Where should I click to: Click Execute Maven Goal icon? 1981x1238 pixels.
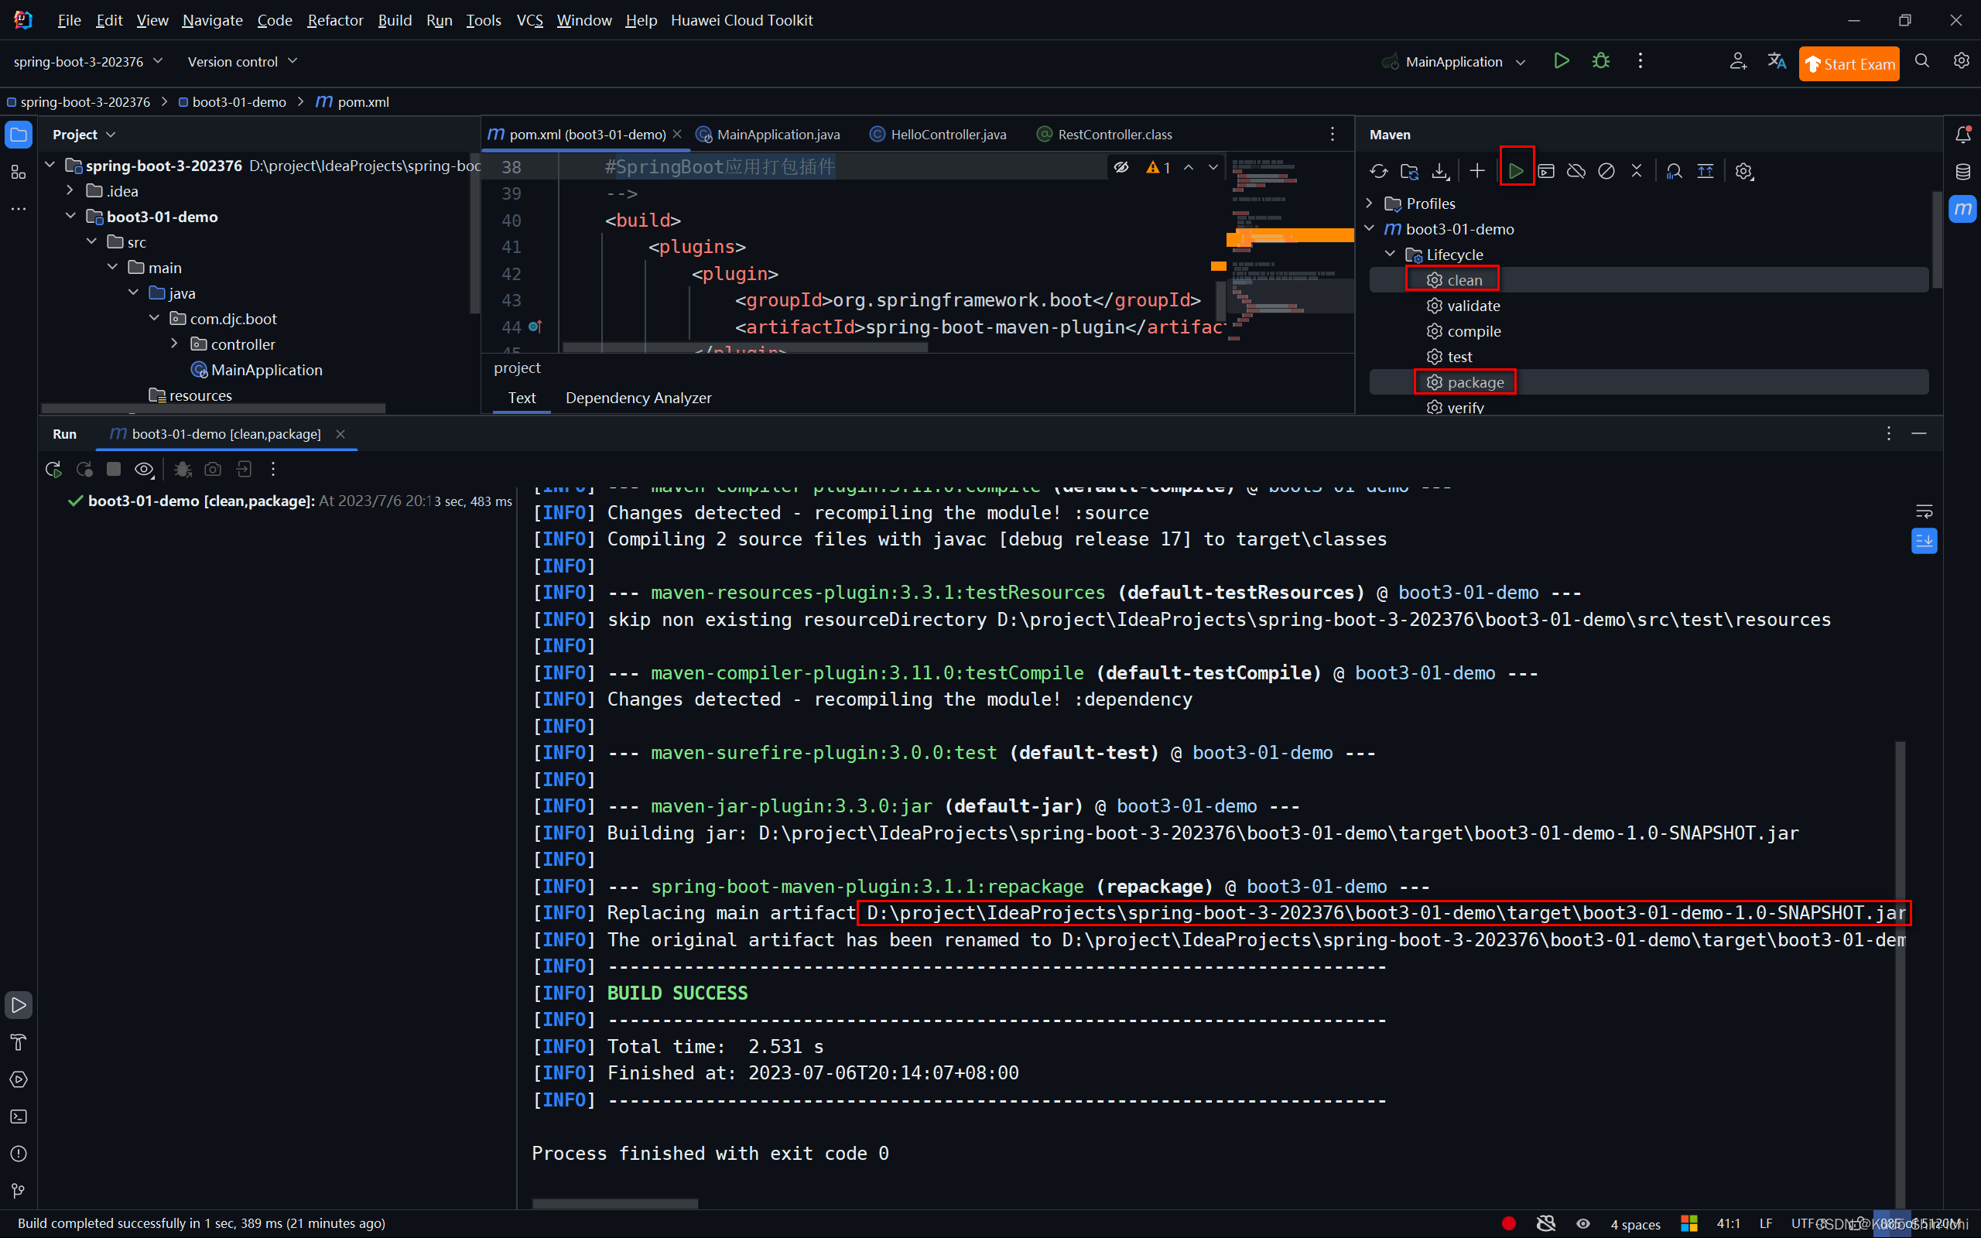[1545, 171]
